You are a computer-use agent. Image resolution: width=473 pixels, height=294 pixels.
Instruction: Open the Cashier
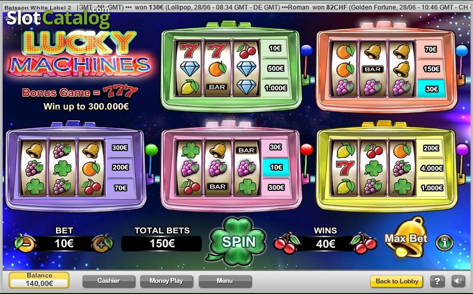pyautogui.click(x=109, y=281)
